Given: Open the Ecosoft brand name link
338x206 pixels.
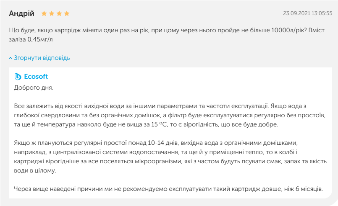Looking at the screenshot, I should tap(36, 77).
